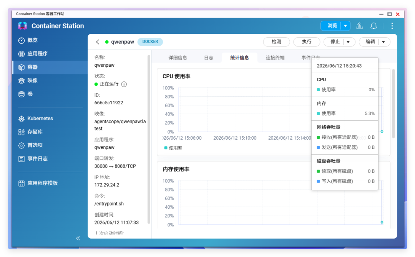Viewport: 415px width, 257px height.
Task: Click creation time 2026/06/12 11:07:33
Action: (116, 222)
